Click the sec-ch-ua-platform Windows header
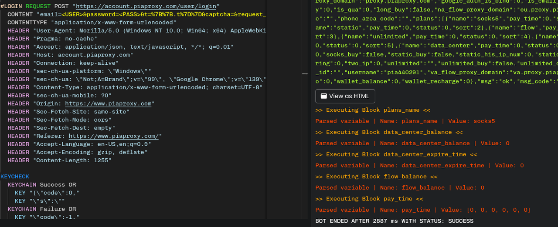This screenshot has width=558, height=227. [79, 71]
